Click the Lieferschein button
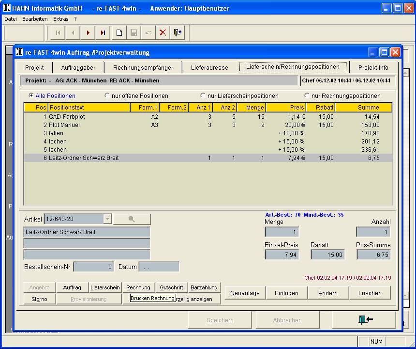Screen dimensions: 416x349 pyautogui.click(x=105, y=287)
